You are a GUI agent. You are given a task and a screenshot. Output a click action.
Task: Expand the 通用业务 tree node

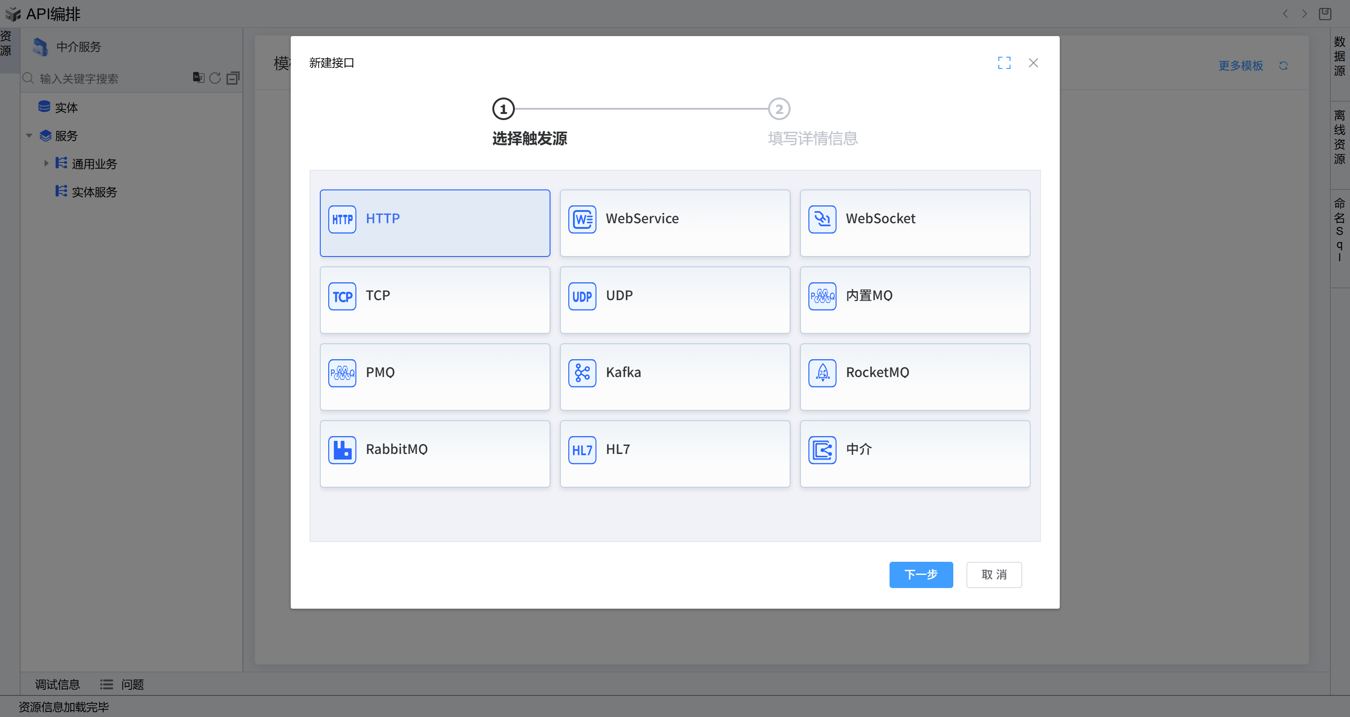click(x=46, y=164)
